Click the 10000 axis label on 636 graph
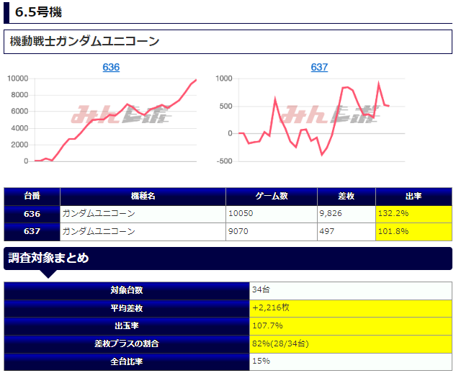Screen dimensions: 456x373 pos(18,78)
